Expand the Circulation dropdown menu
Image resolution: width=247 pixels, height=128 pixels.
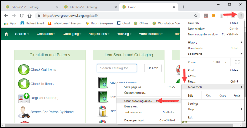click(46, 34)
